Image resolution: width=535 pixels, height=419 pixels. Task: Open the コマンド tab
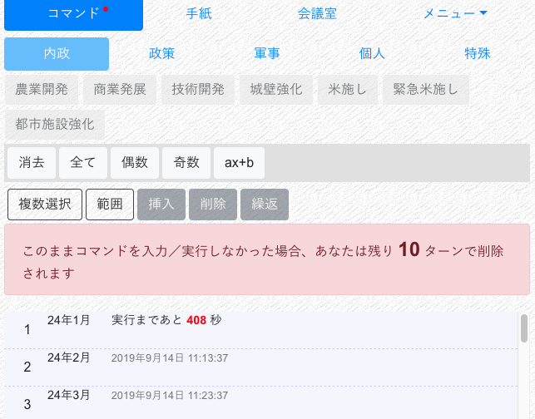73,14
